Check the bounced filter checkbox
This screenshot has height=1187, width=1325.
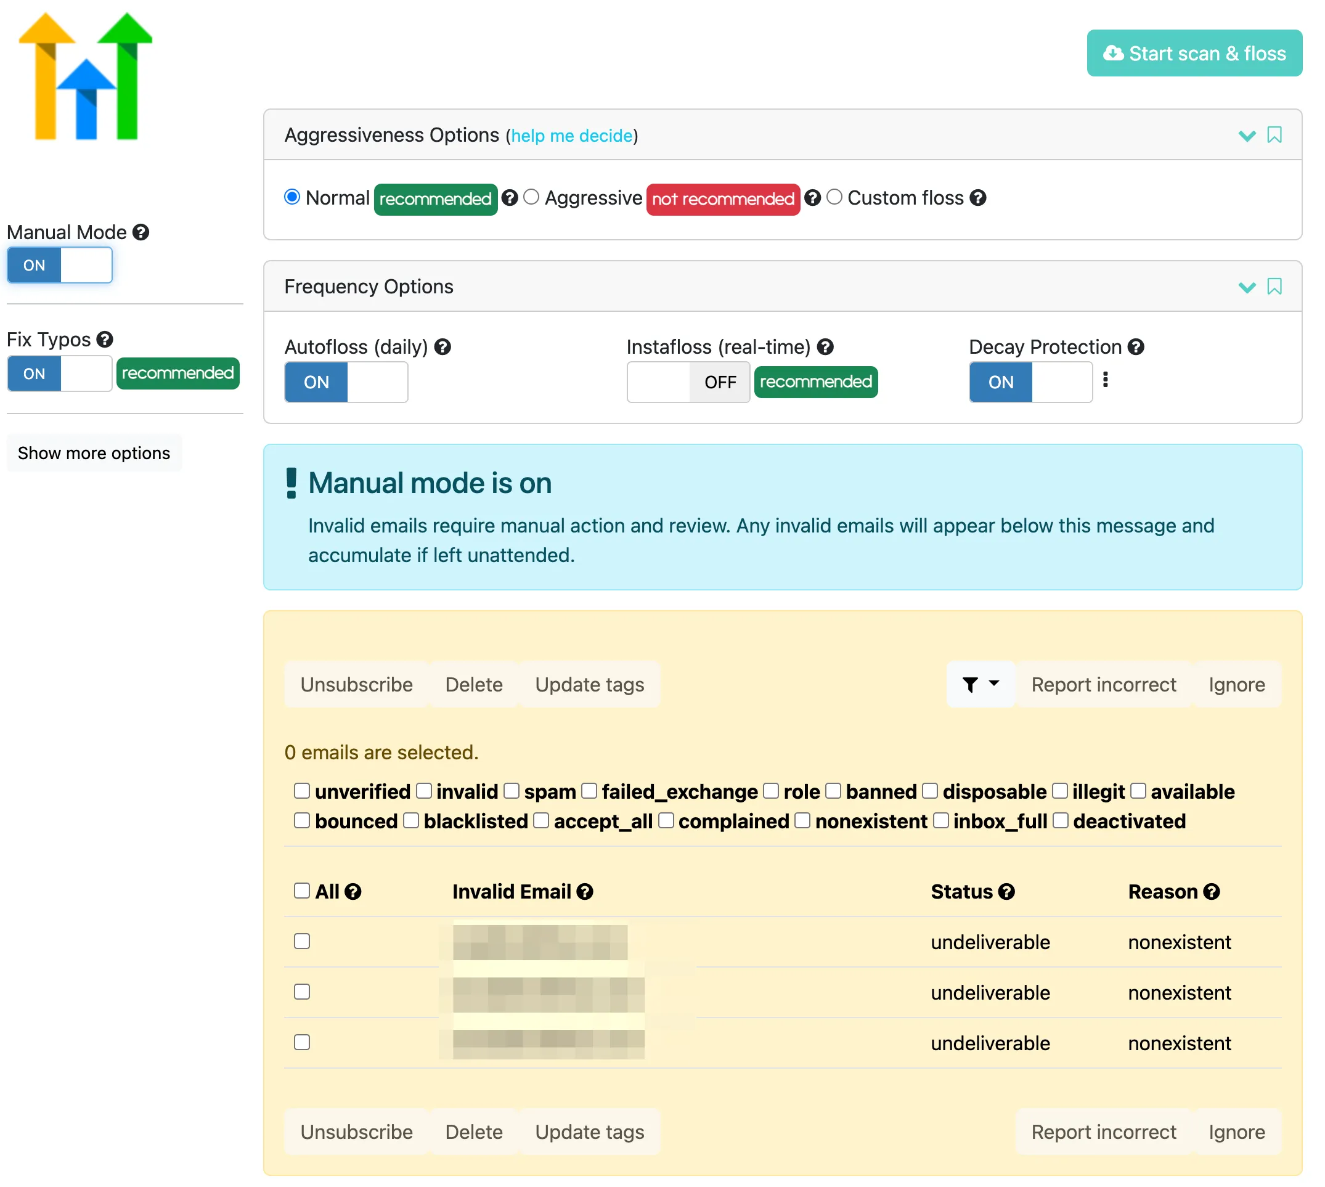(302, 820)
